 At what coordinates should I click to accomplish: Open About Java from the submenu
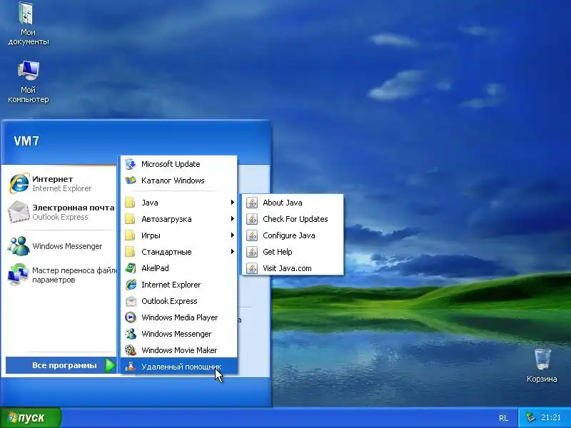point(293,203)
